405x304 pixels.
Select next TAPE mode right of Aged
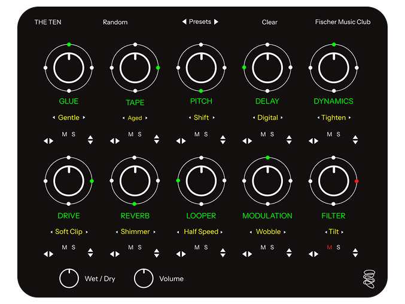(x=147, y=118)
